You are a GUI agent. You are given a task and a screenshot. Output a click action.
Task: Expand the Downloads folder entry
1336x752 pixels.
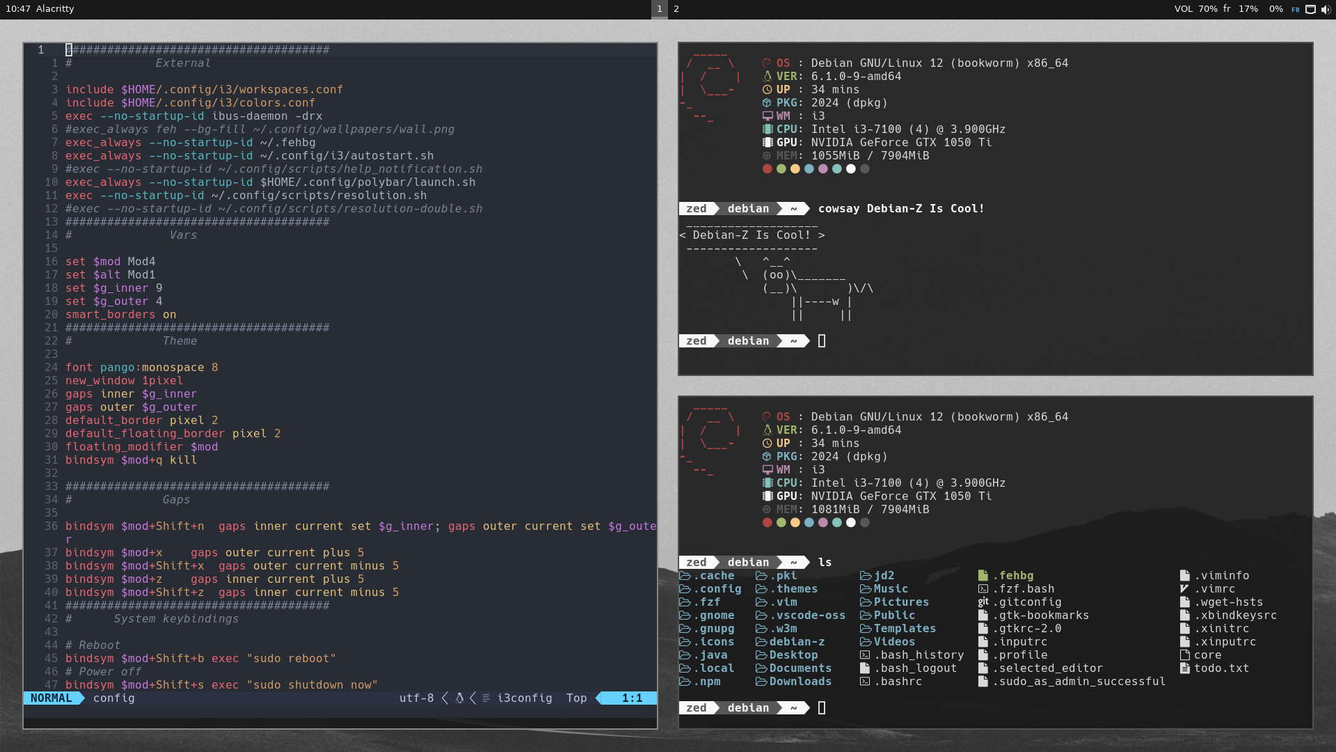click(x=801, y=682)
